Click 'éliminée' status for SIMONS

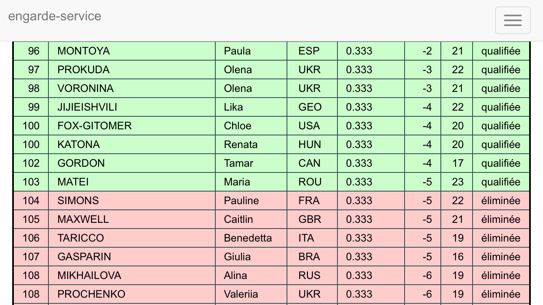pyautogui.click(x=501, y=200)
